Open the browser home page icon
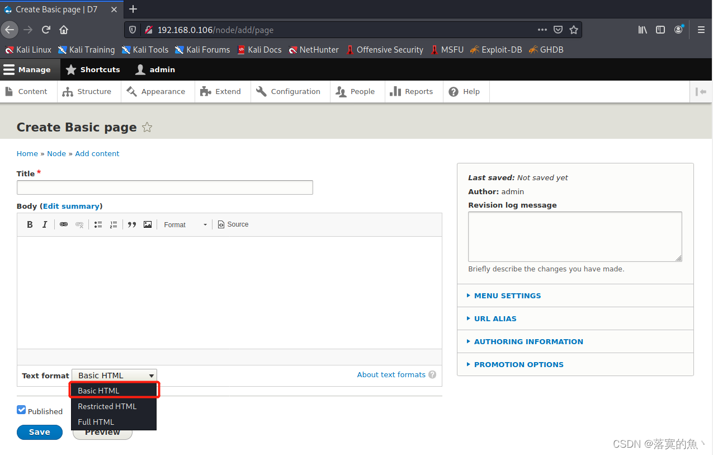 [64, 30]
